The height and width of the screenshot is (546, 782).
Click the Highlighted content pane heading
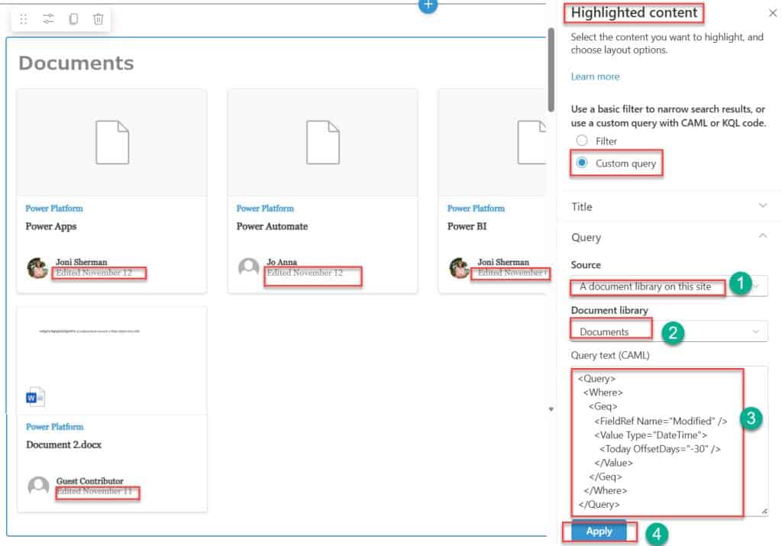pos(634,12)
